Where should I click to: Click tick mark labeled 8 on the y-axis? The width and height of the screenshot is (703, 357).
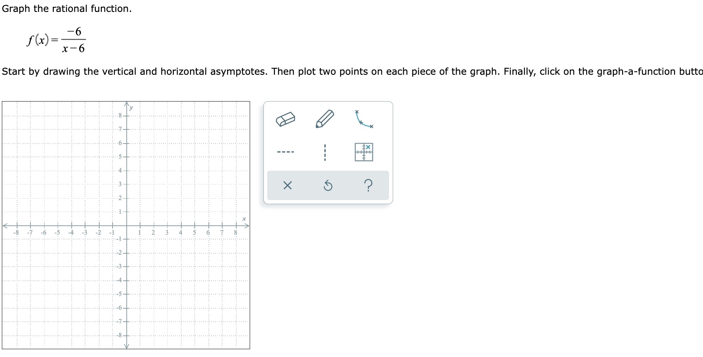click(120, 115)
